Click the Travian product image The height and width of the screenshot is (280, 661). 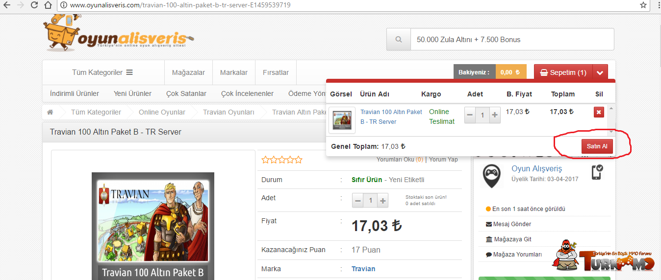(x=153, y=226)
